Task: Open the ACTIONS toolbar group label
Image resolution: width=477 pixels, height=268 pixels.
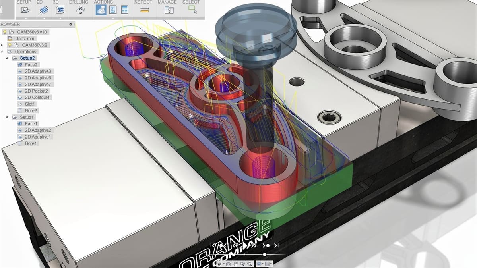Action: pyautogui.click(x=103, y=2)
